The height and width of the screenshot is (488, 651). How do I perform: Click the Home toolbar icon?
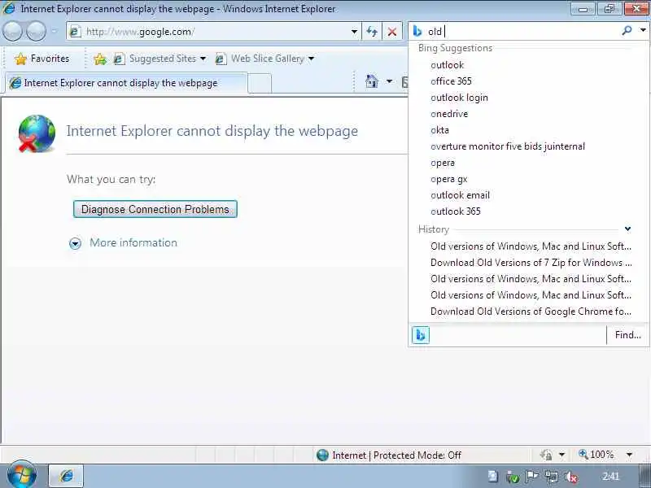tap(372, 81)
